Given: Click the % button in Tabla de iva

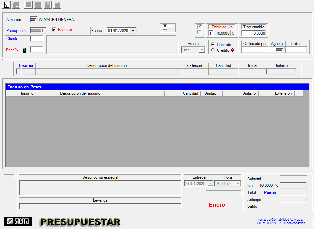Looking at the screenshot, I should 233,34.
